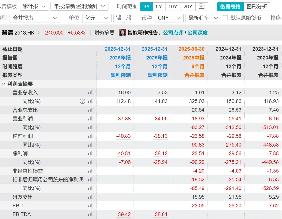
Task: Open 年报;最新;盈利预测 dropdown
Action: click(x=79, y=7)
